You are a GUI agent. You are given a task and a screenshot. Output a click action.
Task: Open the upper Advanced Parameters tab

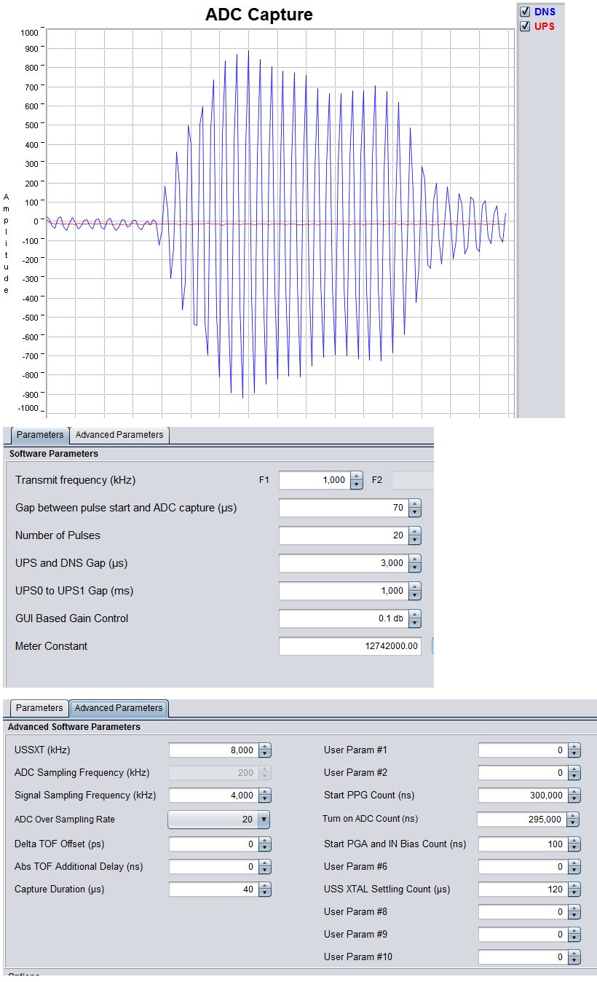point(119,435)
